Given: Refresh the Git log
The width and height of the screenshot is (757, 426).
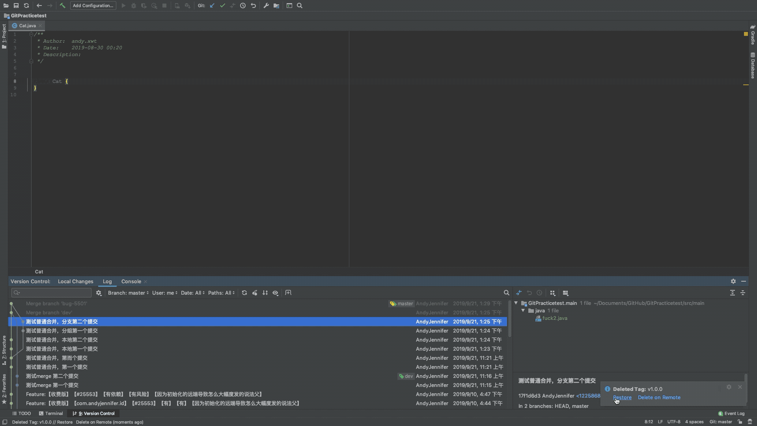Looking at the screenshot, I should 244,293.
